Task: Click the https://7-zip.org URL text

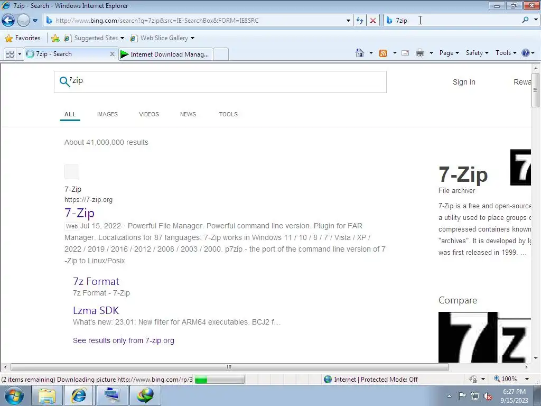Action: coord(88,199)
